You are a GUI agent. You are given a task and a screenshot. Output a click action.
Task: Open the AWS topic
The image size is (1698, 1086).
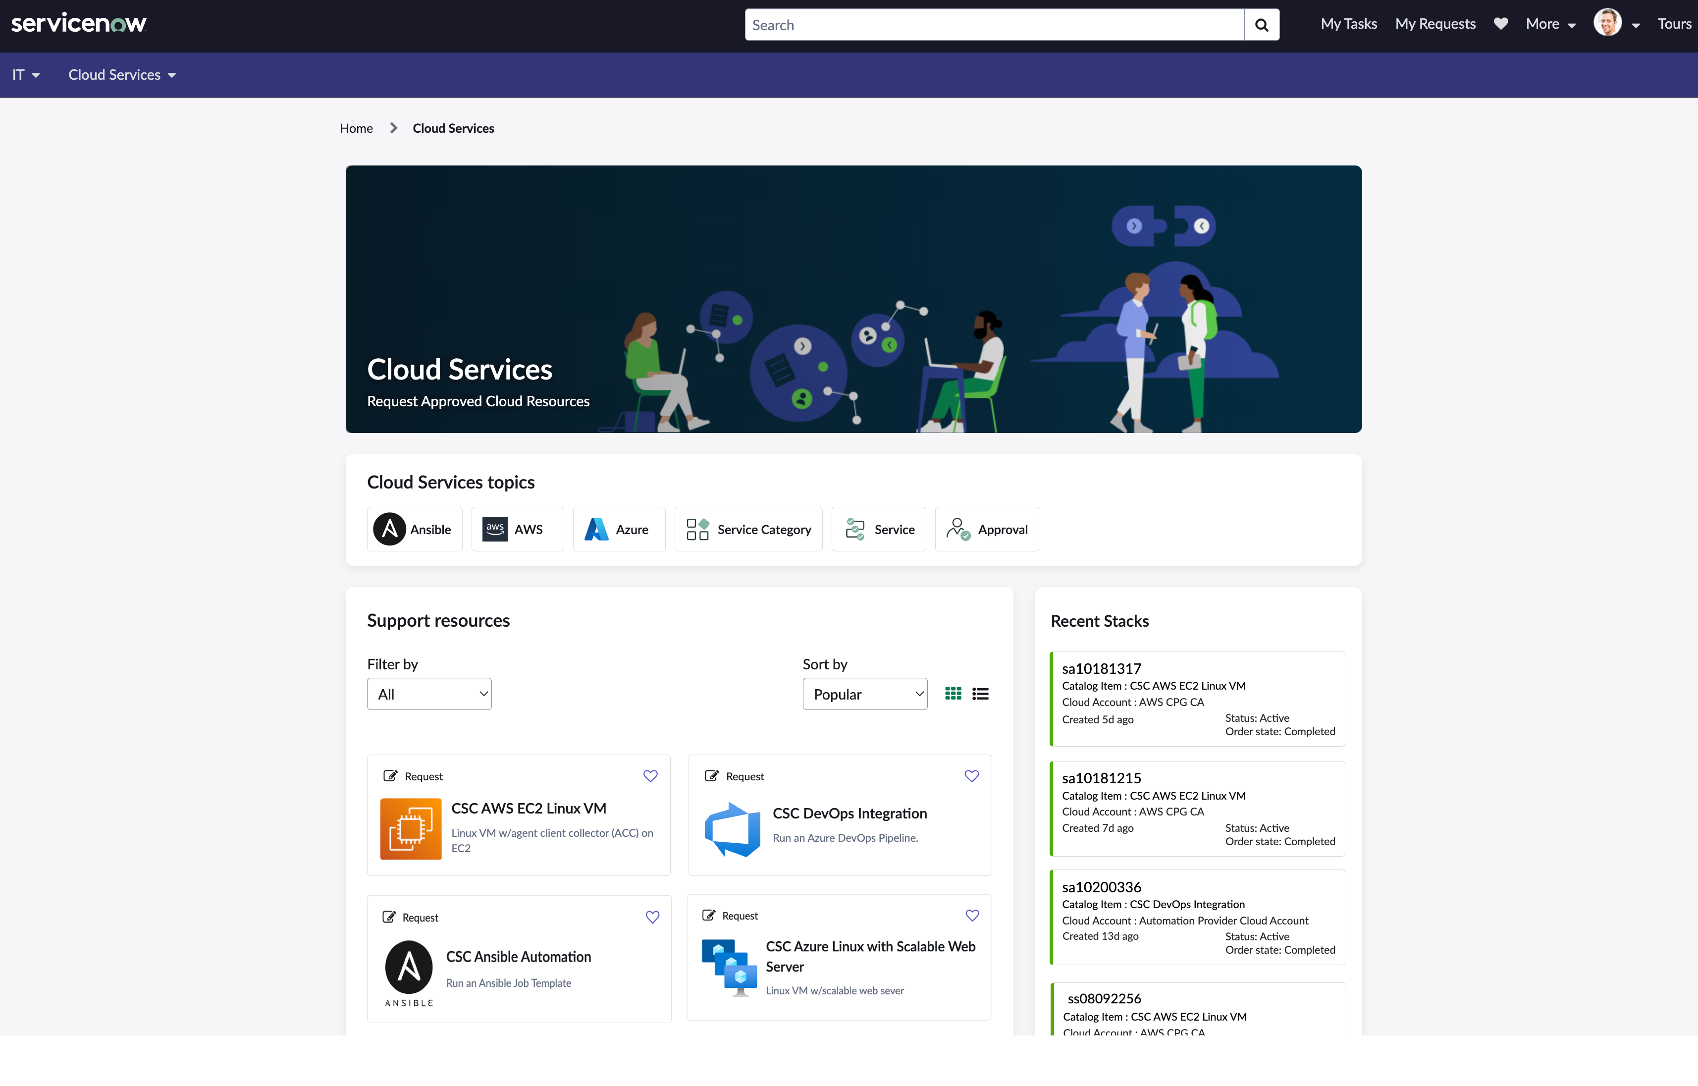coord(517,530)
